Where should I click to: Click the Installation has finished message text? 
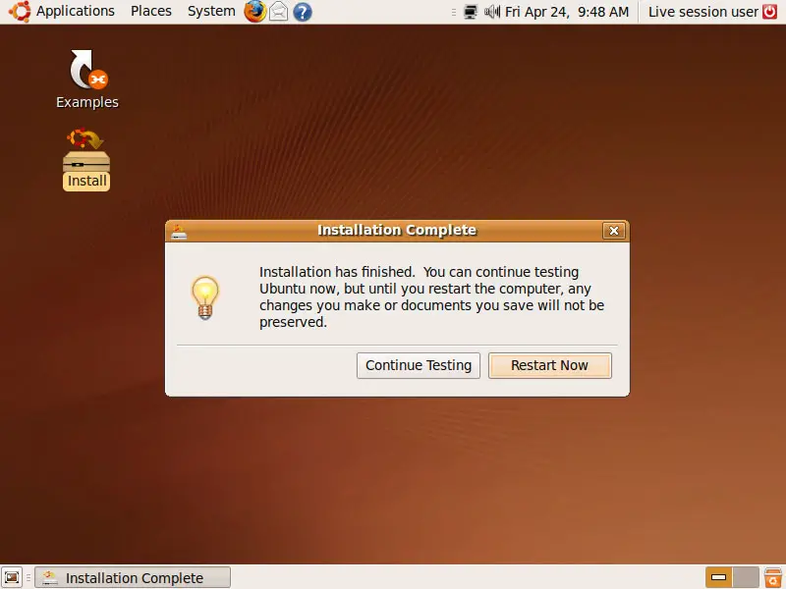pos(431,297)
